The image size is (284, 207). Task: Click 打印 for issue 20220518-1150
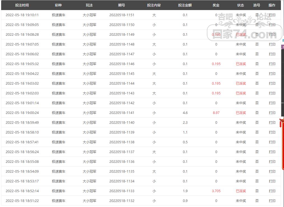[272, 25]
